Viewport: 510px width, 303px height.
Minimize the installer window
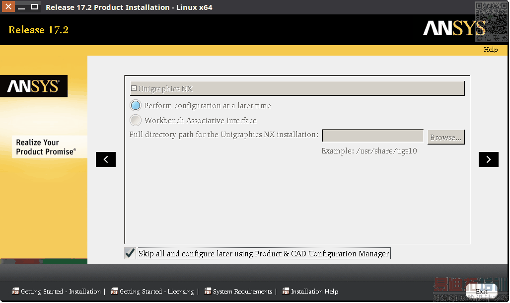pos(21,7)
